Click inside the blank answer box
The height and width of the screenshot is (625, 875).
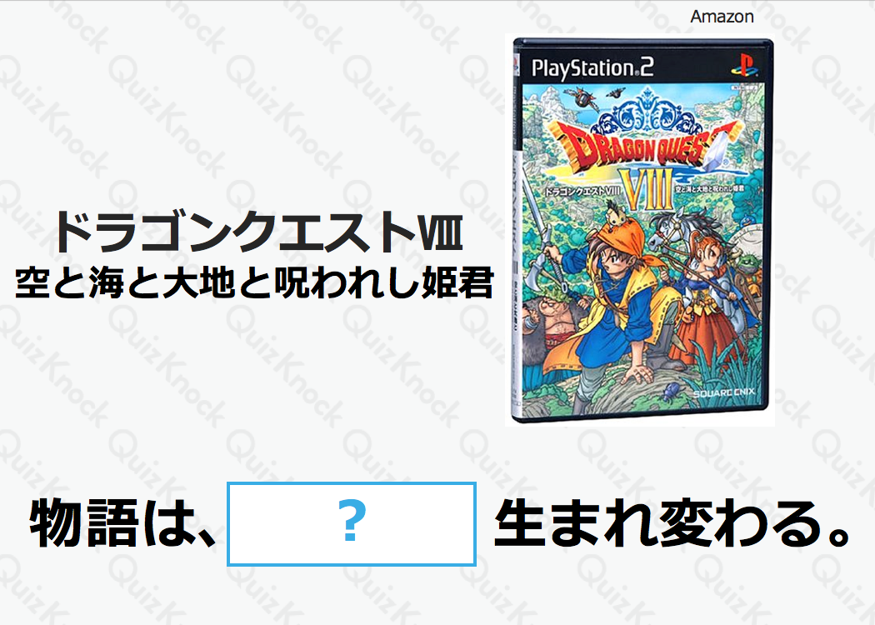pyautogui.click(x=352, y=524)
